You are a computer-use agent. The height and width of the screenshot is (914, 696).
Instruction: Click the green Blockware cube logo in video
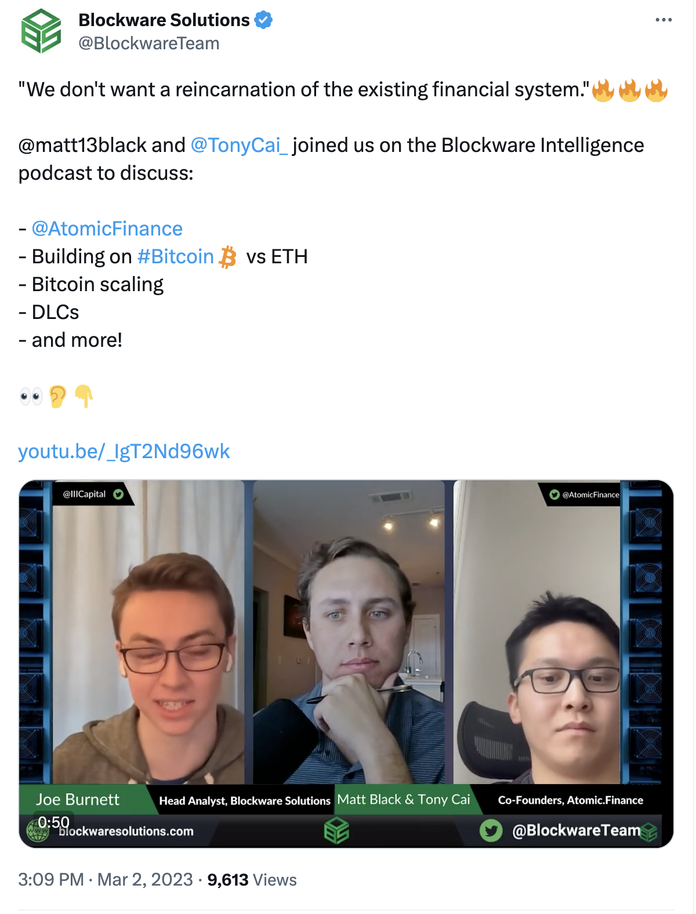click(336, 830)
